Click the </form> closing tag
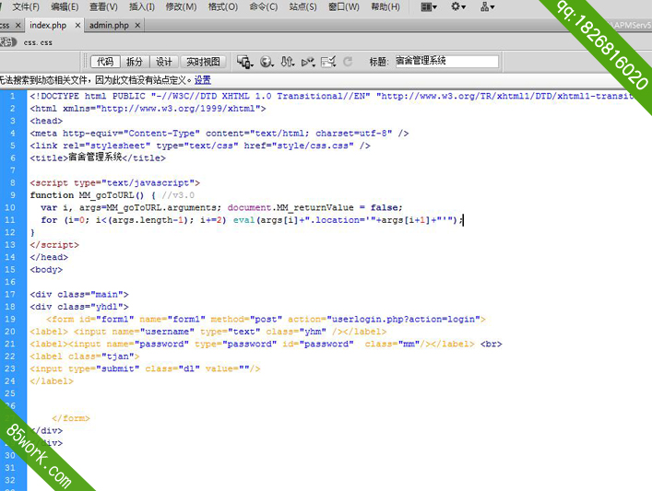This screenshot has width=652, height=491. (x=71, y=418)
